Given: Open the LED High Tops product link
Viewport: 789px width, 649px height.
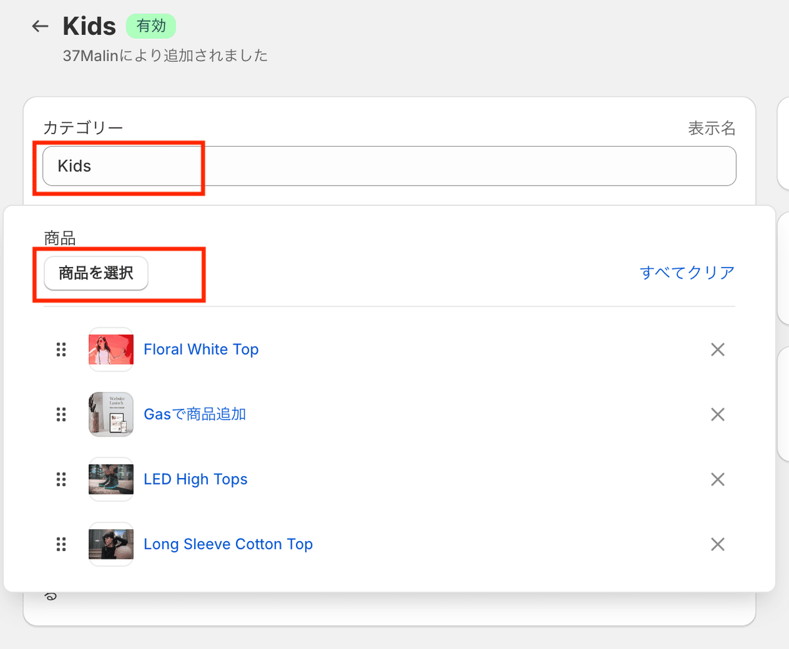Looking at the screenshot, I should (x=196, y=479).
